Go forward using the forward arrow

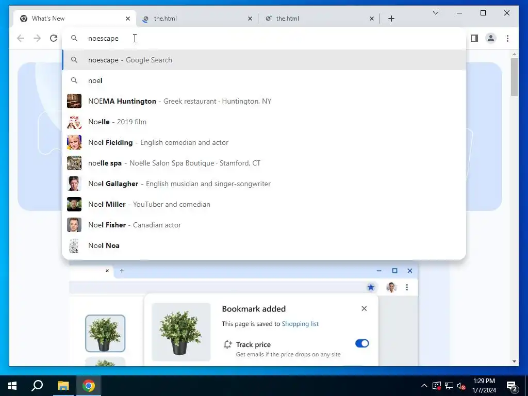tap(37, 38)
